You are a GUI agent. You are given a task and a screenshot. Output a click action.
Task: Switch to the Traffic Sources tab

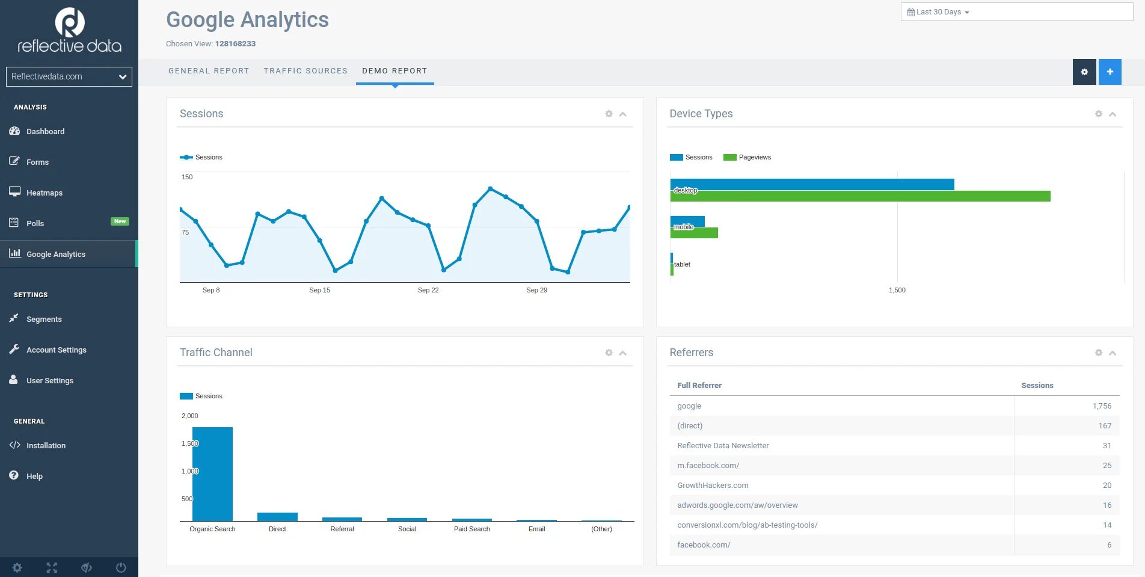pos(305,71)
